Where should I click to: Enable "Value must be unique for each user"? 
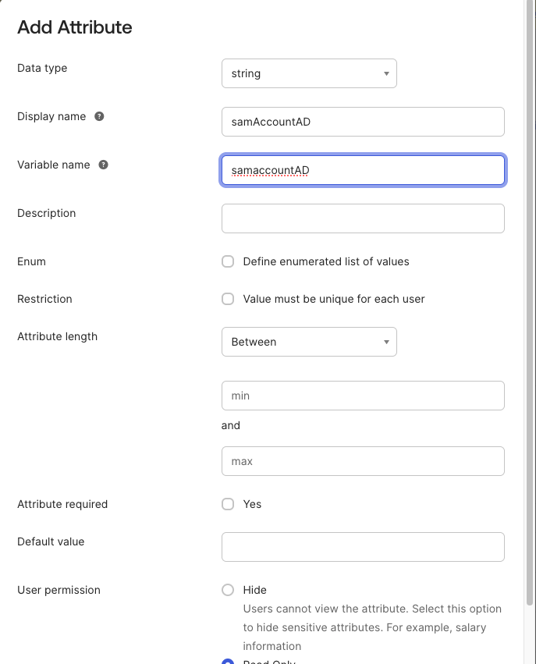pyautogui.click(x=228, y=299)
